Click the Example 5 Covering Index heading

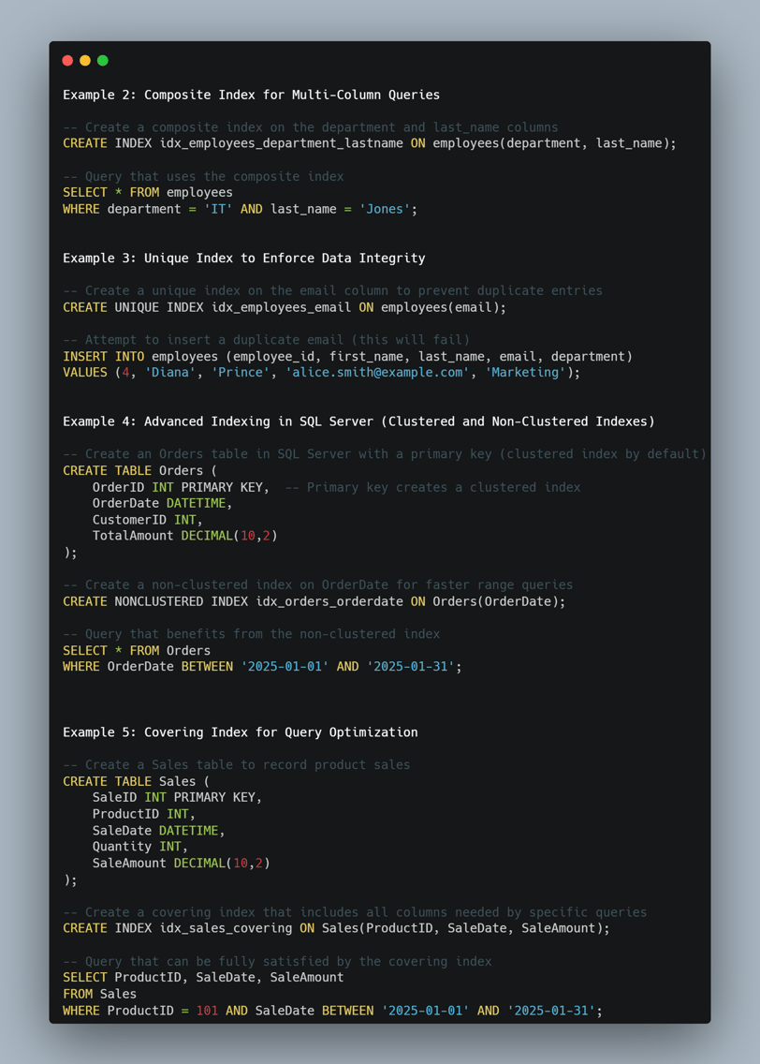(x=240, y=732)
